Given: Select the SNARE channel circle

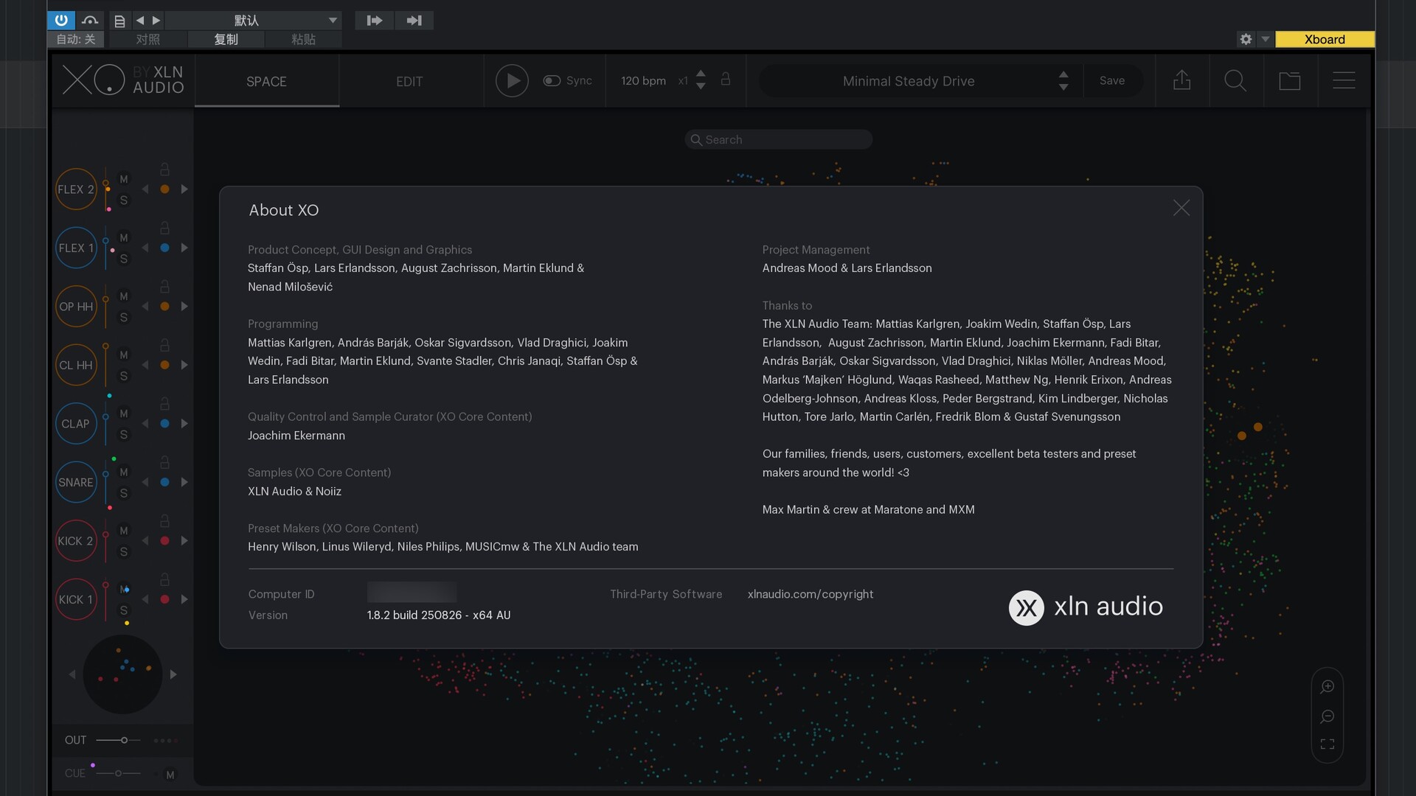Looking at the screenshot, I should pyautogui.click(x=76, y=482).
